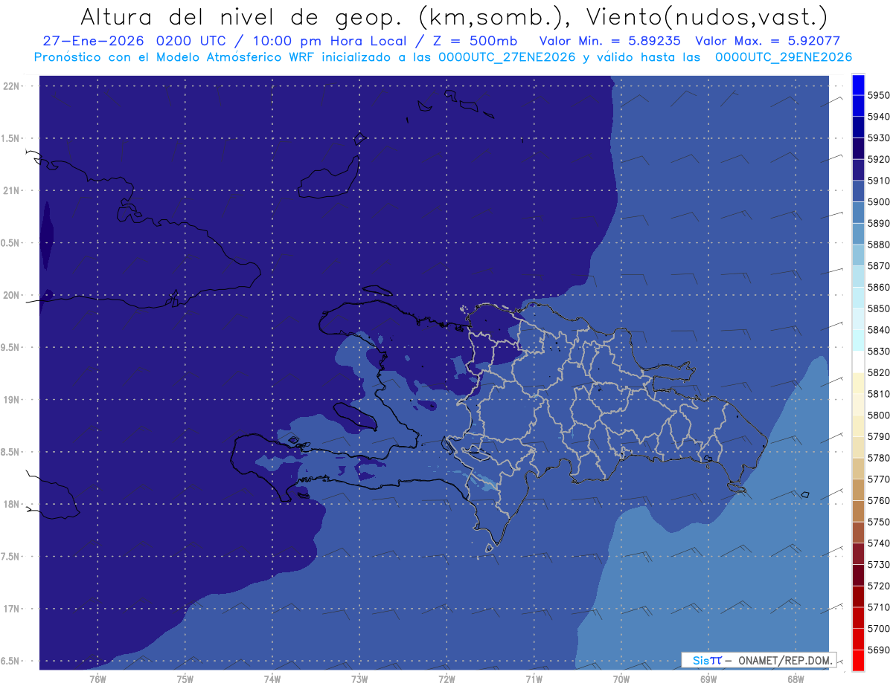The height and width of the screenshot is (689, 893).
Task: Click the "20N" latitude label
Action: click(x=12, y=295)
